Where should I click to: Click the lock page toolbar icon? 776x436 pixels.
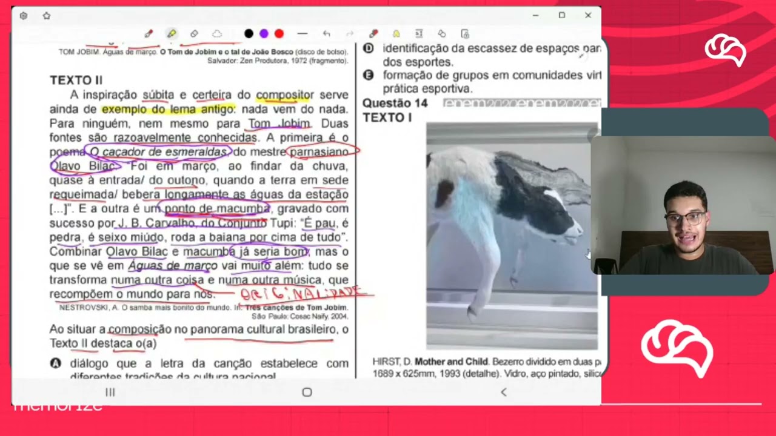pyautogui.click(x=465, y=34)
